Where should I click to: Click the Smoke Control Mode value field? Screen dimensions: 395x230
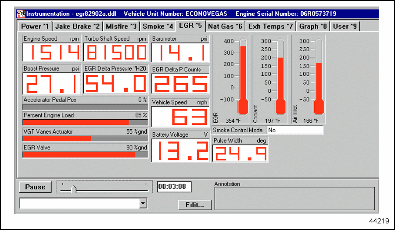[x=295, y=130]
